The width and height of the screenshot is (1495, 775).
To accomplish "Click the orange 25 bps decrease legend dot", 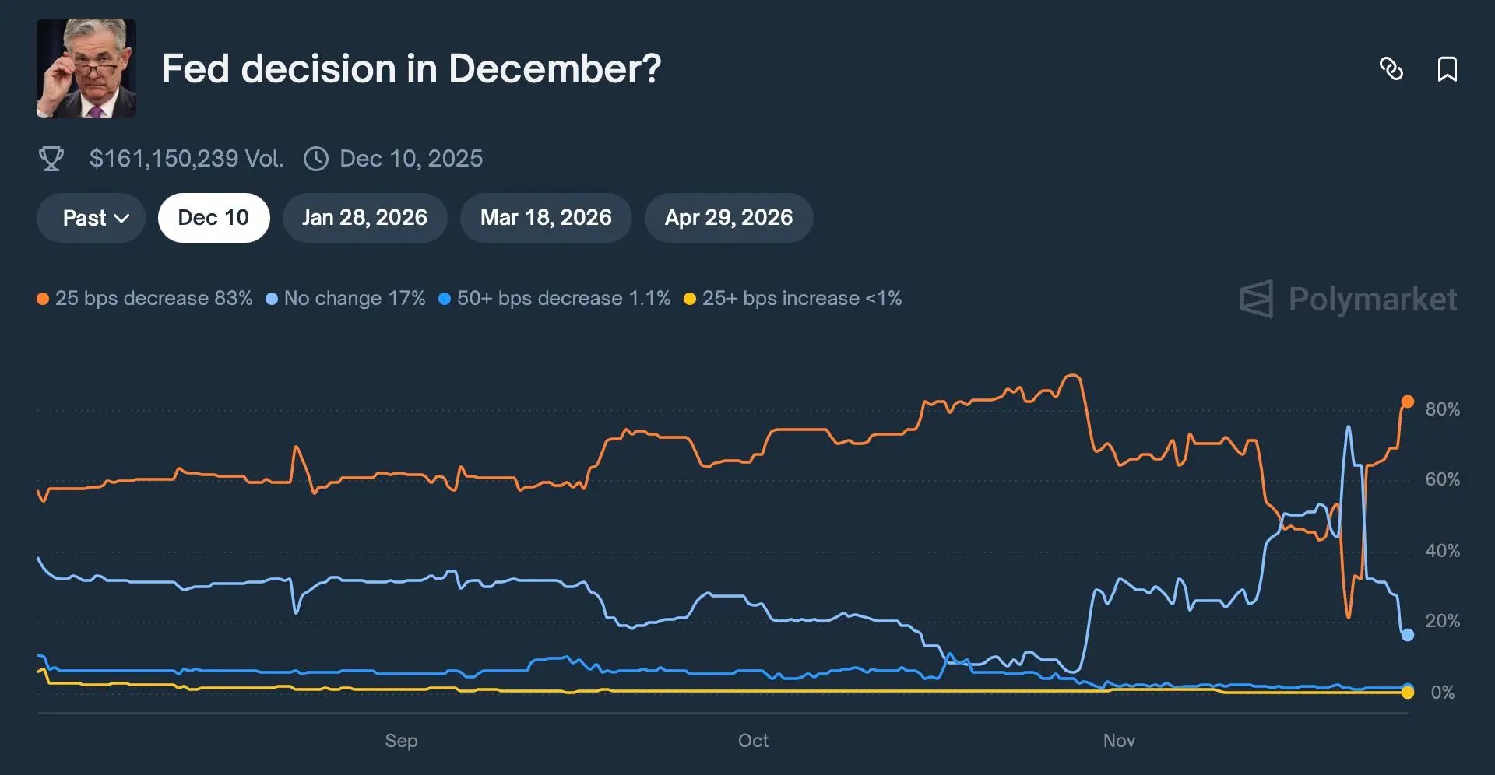I will [x=43, y=299].
